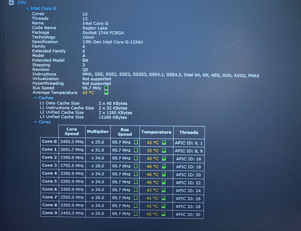The width and height of the screenshot is (301, 231).
Task: Select the Core 6 row label
Action: click(x=50, y=189)
